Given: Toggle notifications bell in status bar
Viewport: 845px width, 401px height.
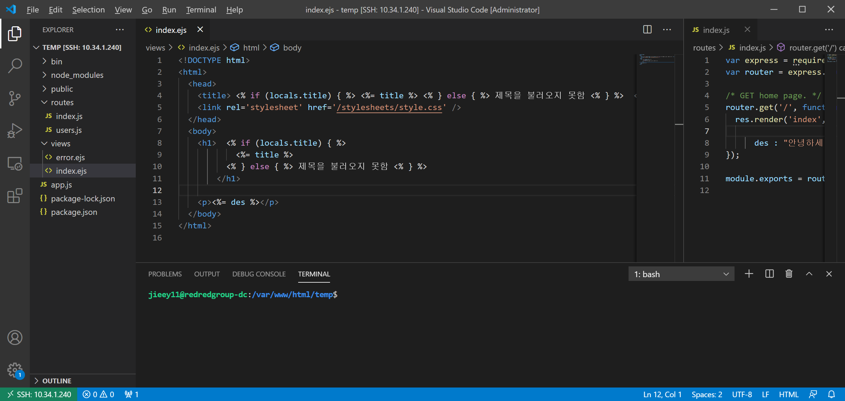Looking at the screenshot, I should [x=831, y=394].
